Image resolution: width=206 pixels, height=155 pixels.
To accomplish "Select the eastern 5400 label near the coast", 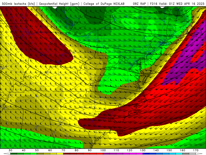I will click(x=164, y=55).
